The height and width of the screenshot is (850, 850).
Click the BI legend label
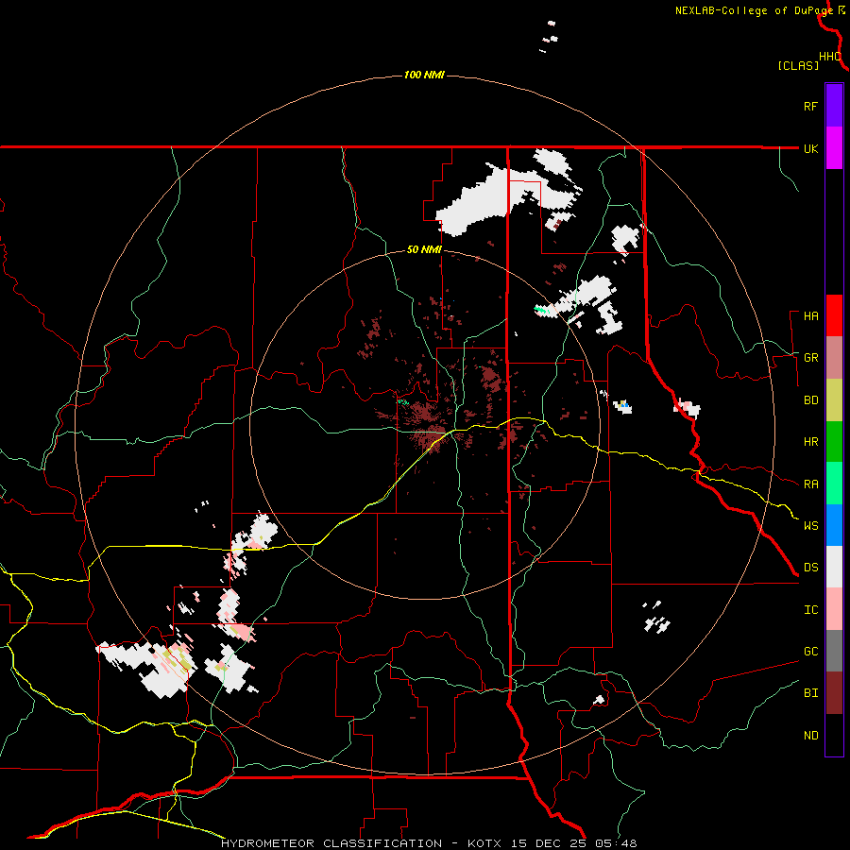pos(810,693)
